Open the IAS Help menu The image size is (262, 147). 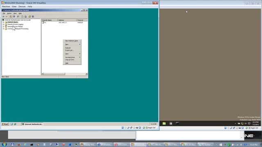pos(20,13)
